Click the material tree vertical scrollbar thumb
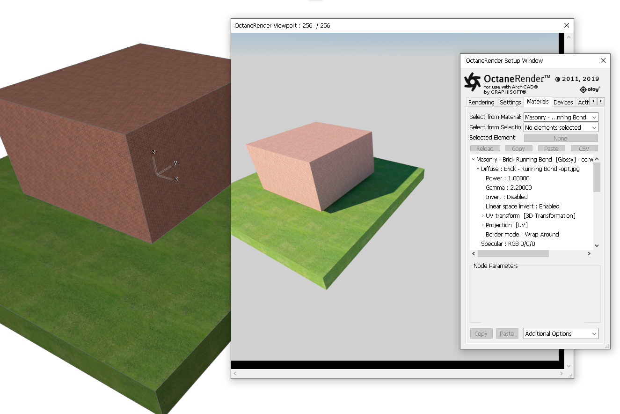Screen dimensions: 620x414 (x=597, y=177)
